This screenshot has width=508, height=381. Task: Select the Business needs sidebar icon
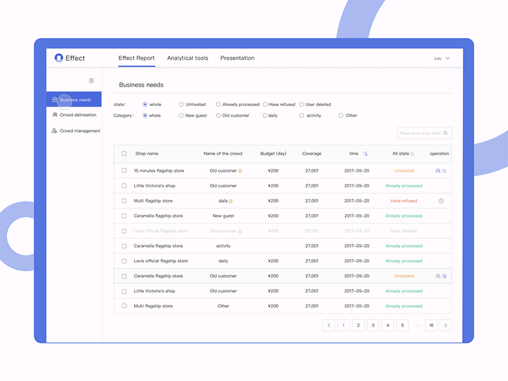(x=55, y=100)
